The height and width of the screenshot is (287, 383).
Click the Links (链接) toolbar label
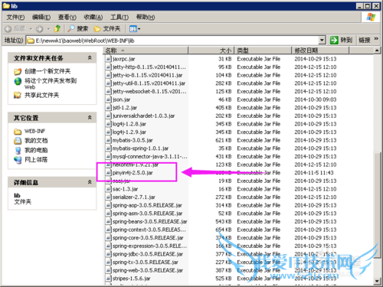click(x=365, y=40)
